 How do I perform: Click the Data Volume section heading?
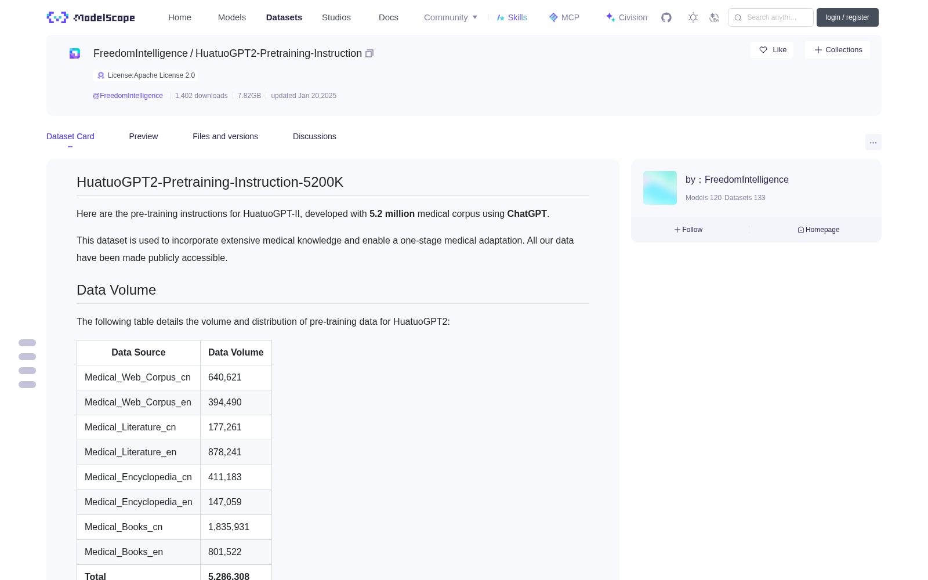click(x=116, y=290)
